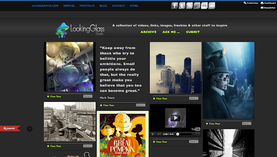Click the Customize wrench icon
Viewport: 277px width, 157px height.
point(245,3)
